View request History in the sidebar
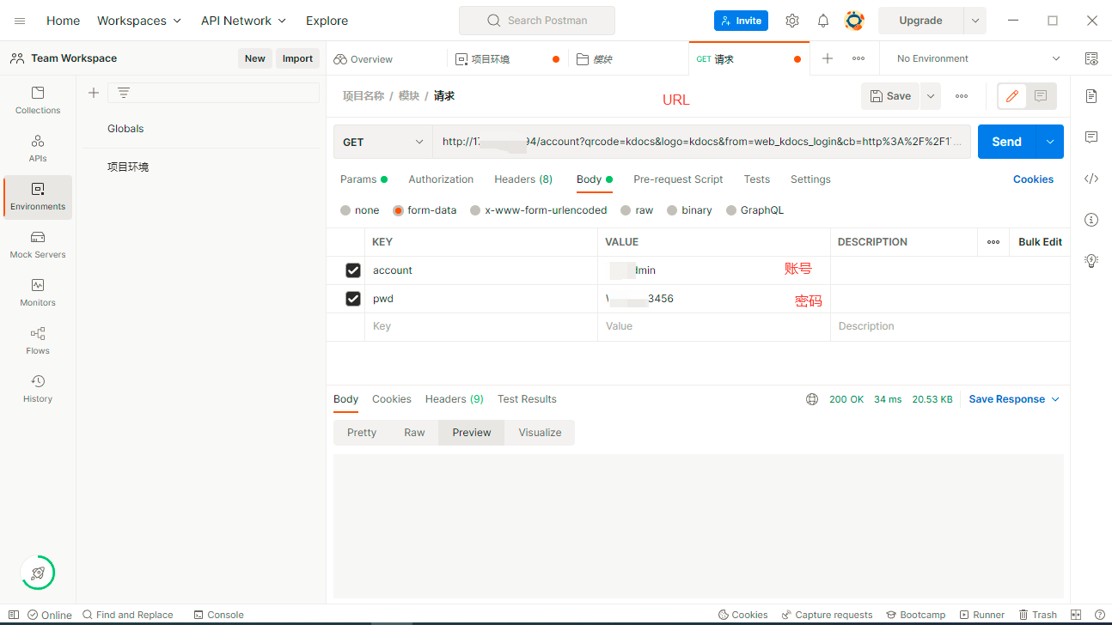 click(x=38, y=388)
